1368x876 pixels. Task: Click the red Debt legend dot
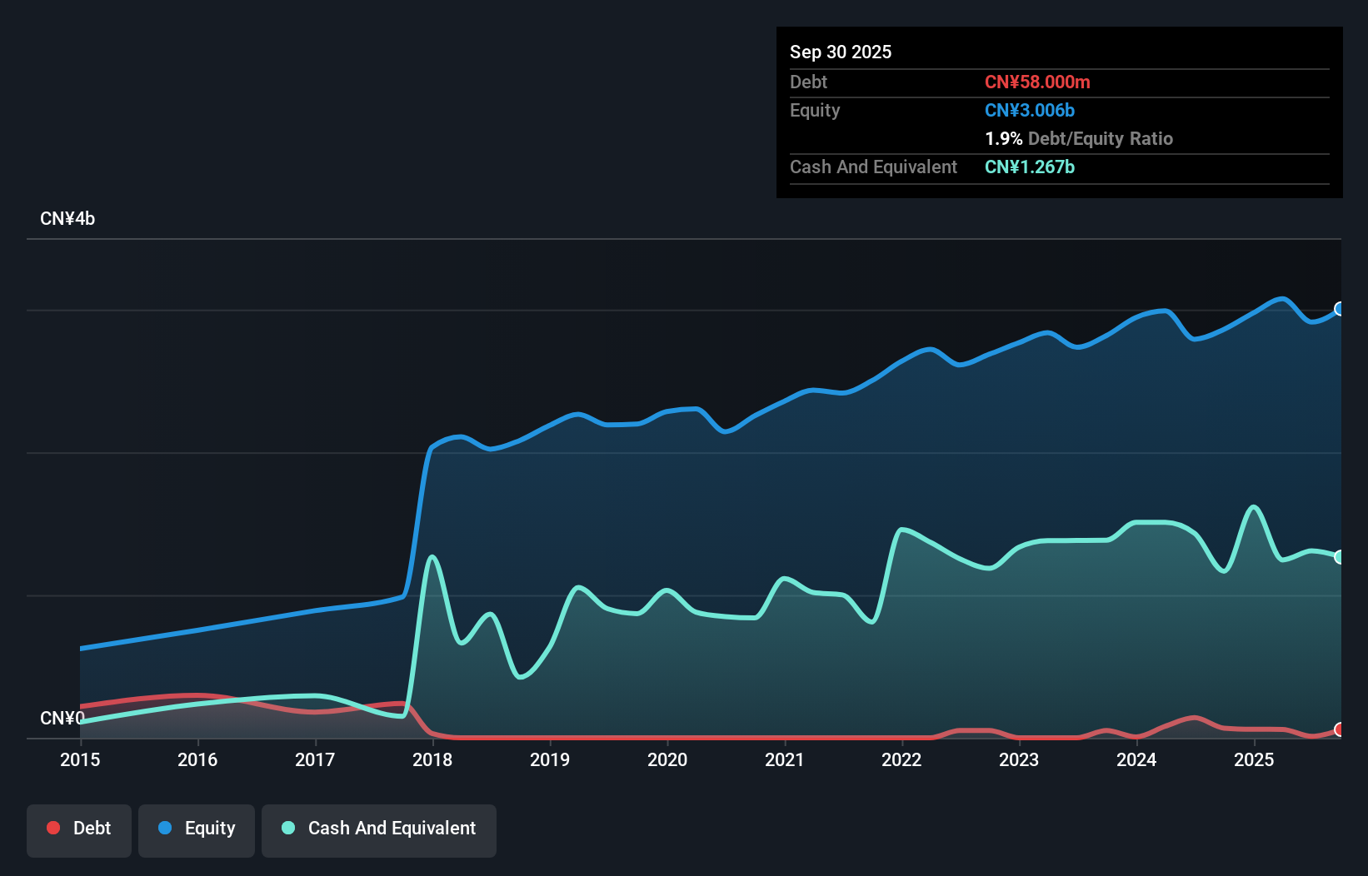tap(53, 828)
